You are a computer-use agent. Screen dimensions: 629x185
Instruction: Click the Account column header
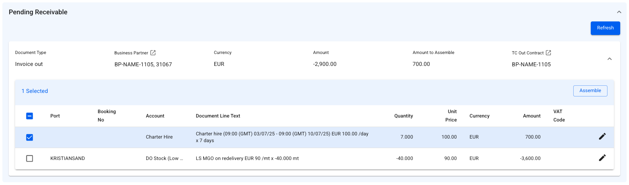point(155,116)
